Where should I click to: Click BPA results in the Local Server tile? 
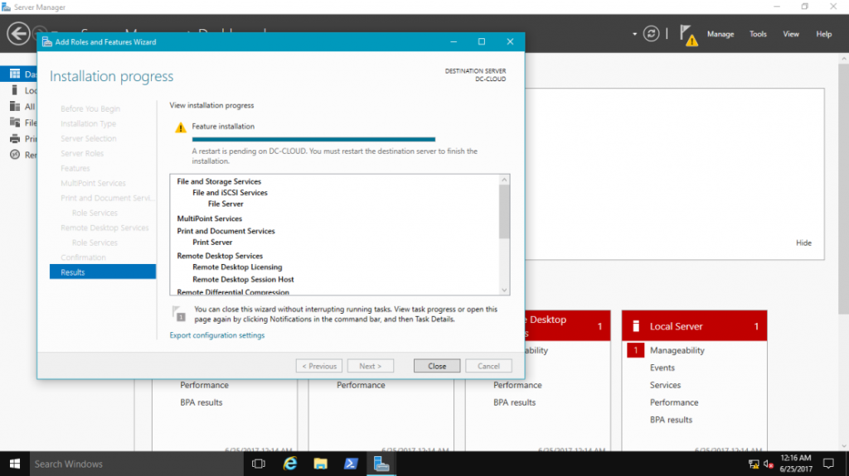671,420
